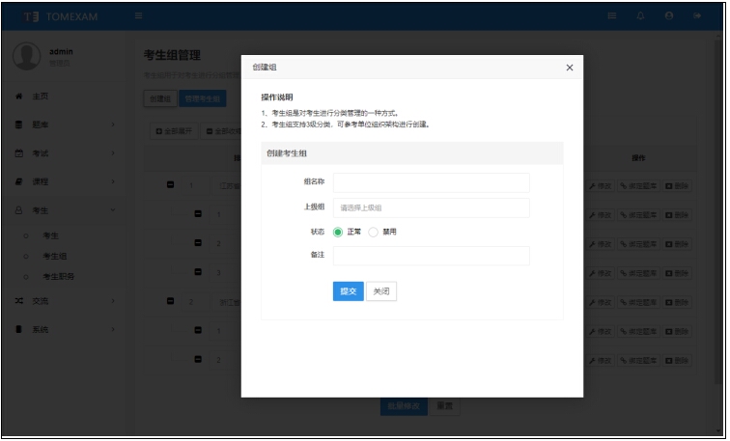The height and width of the screenshot is (441, 730).
Task: Expand the 题库 menu chevron
Action: [x=113, y=124]
